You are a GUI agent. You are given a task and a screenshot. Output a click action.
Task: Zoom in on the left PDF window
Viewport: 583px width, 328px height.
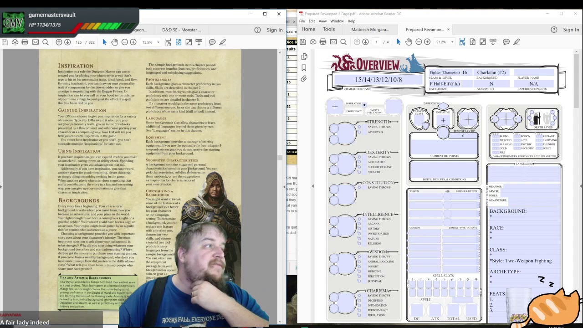tap(133, 42)
